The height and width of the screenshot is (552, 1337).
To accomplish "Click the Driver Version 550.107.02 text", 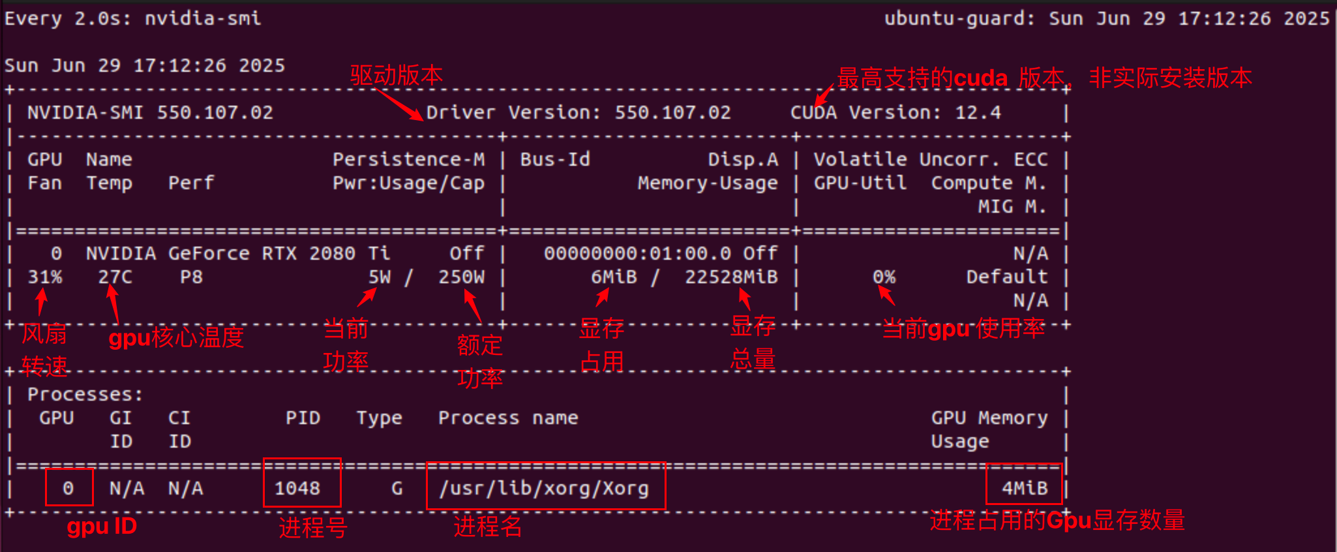I will [578, 112].
